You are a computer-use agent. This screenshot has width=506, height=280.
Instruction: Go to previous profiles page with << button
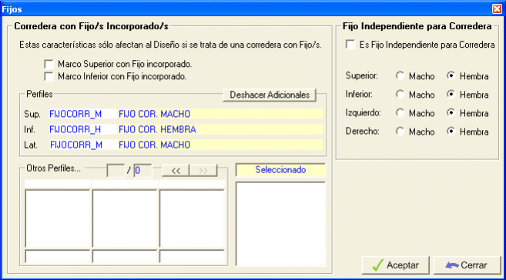pyautogui.click(x=176, y=171)
